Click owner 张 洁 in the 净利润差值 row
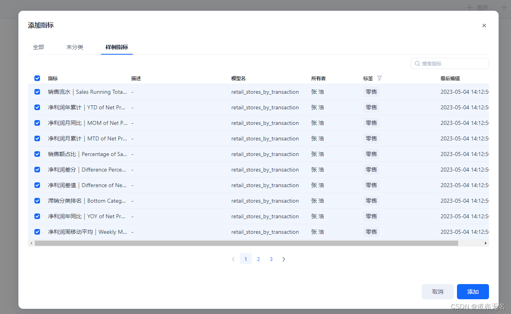 (x=318, y=185)
